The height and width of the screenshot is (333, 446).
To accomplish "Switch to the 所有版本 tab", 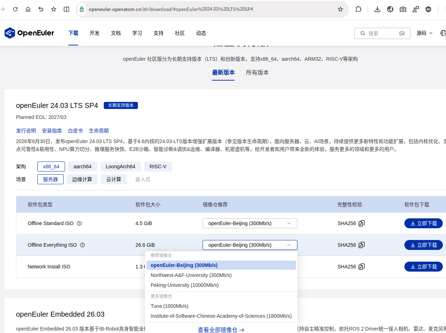I will click(x=257, y=73).
